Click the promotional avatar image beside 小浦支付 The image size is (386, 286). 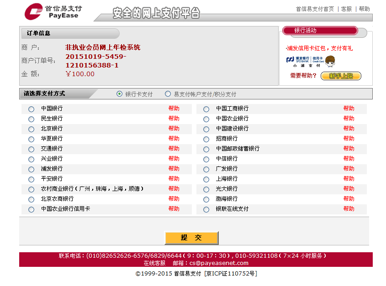point(331,60)
